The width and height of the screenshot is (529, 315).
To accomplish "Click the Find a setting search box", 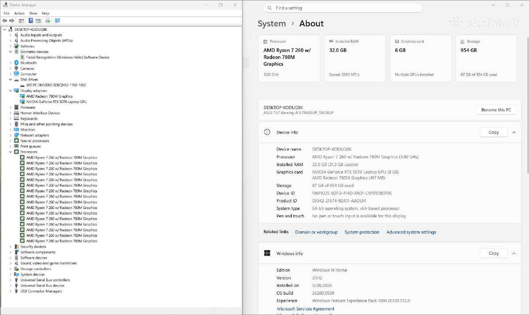I will coord(343,8).
